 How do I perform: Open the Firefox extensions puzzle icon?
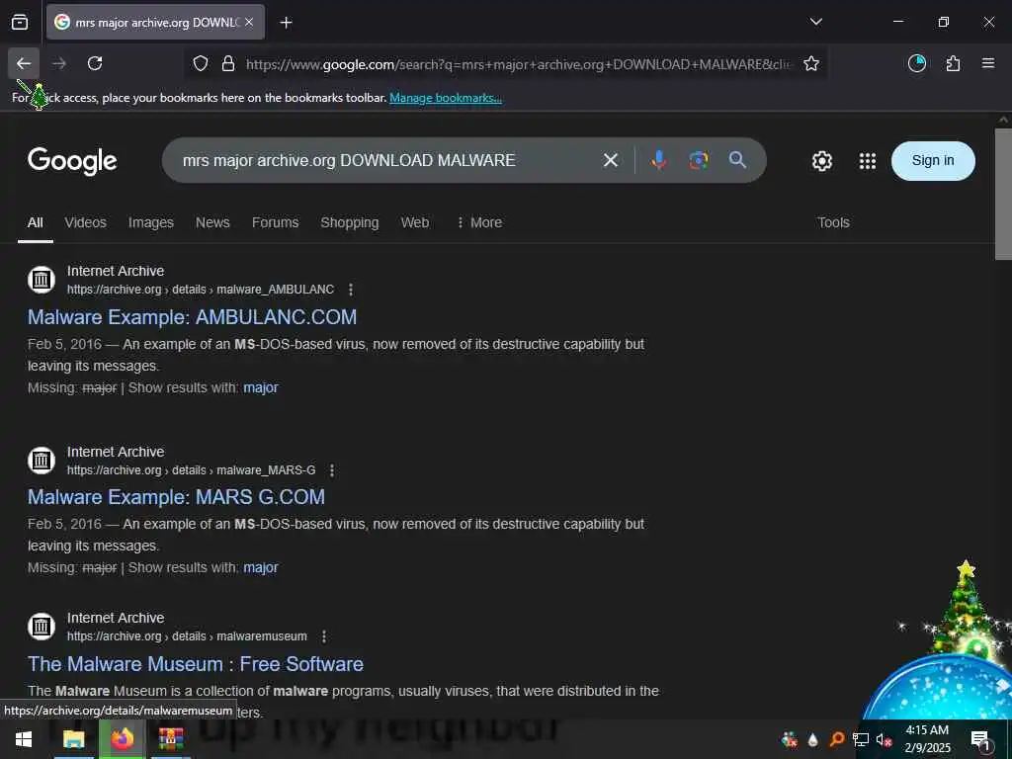pyautogui.click(x=953, y=63)
